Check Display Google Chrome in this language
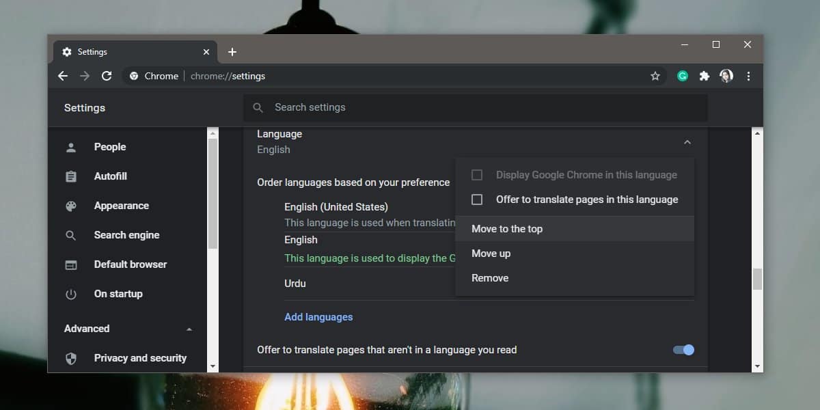The width and height of the screenshot is (820, 410). pos(478,175)
